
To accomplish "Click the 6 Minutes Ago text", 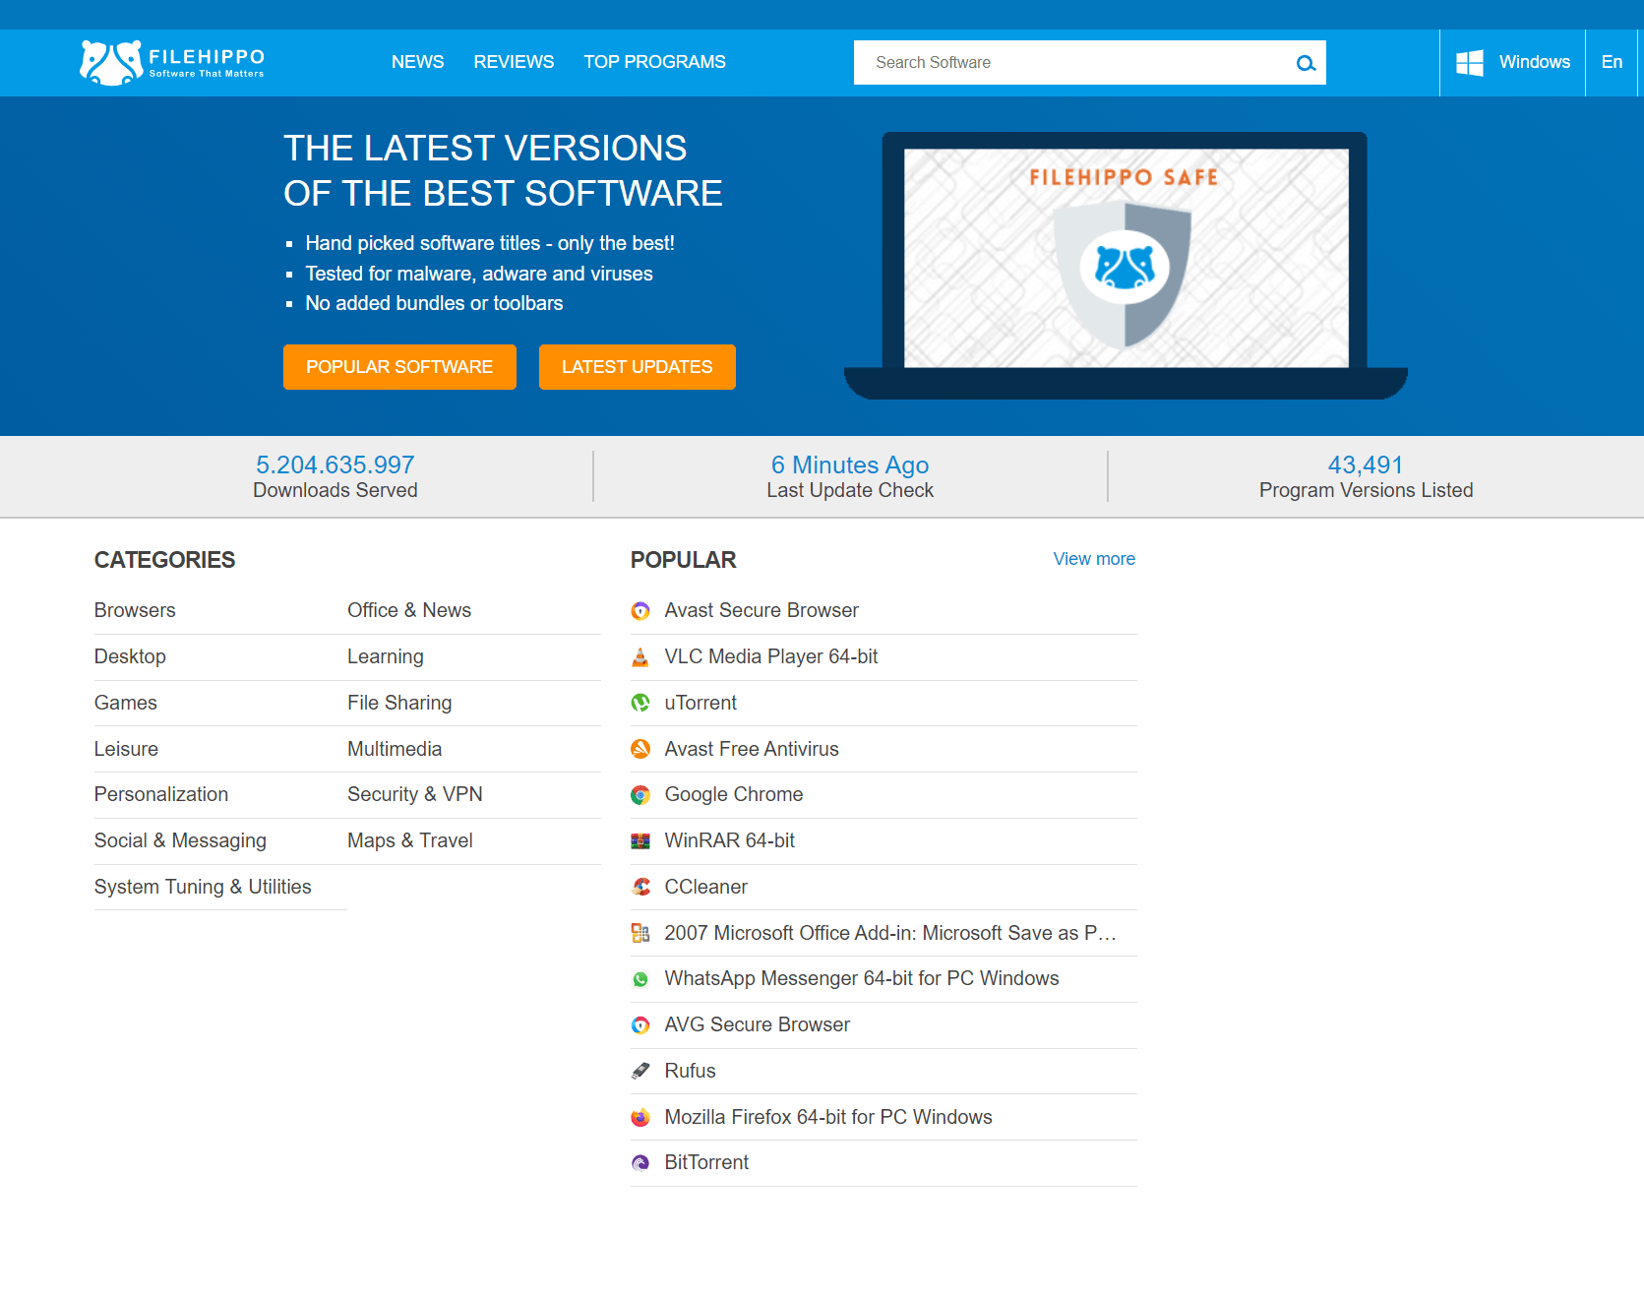I will (850, 465).
